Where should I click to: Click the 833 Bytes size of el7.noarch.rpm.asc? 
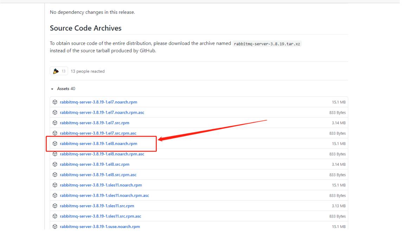[337, 113]
